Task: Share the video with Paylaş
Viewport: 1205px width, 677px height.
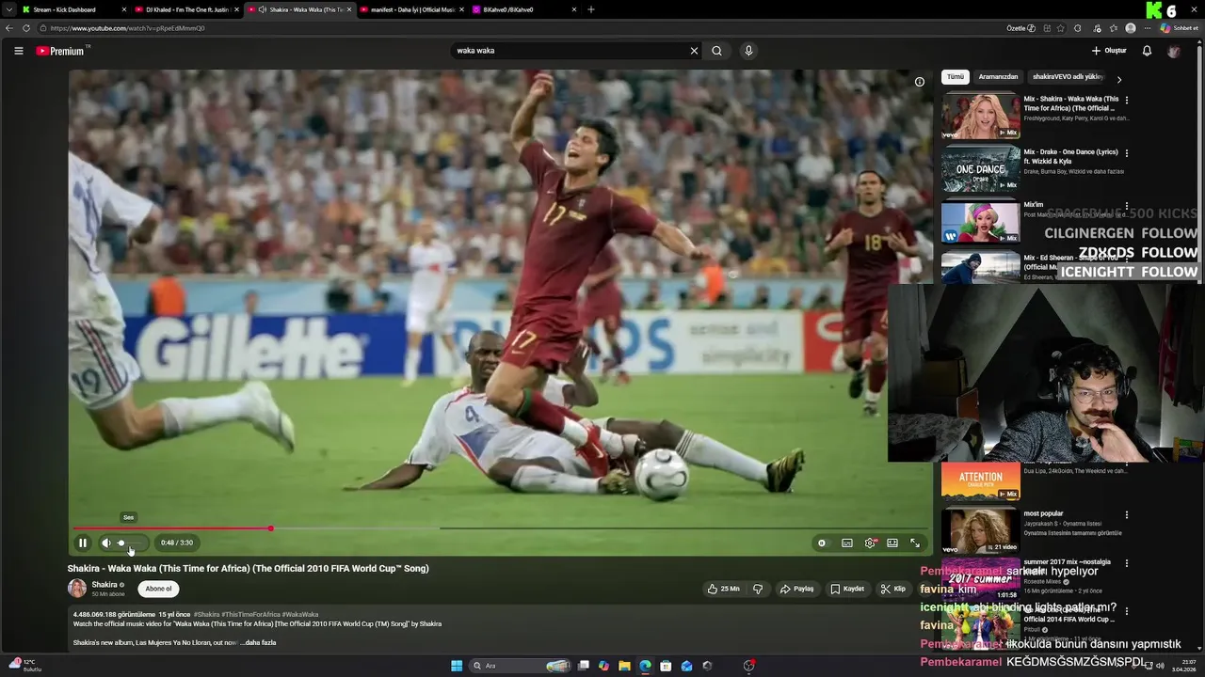Action: [796, 589]
